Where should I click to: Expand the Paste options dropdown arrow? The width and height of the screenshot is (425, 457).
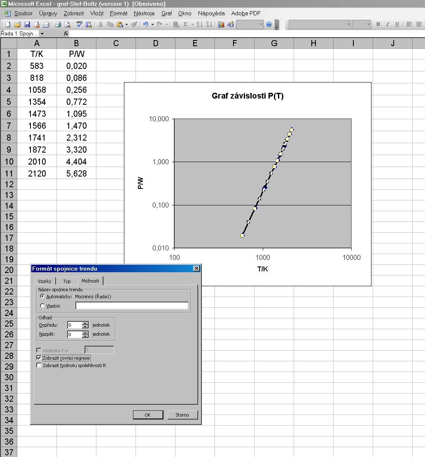point(126,24)
